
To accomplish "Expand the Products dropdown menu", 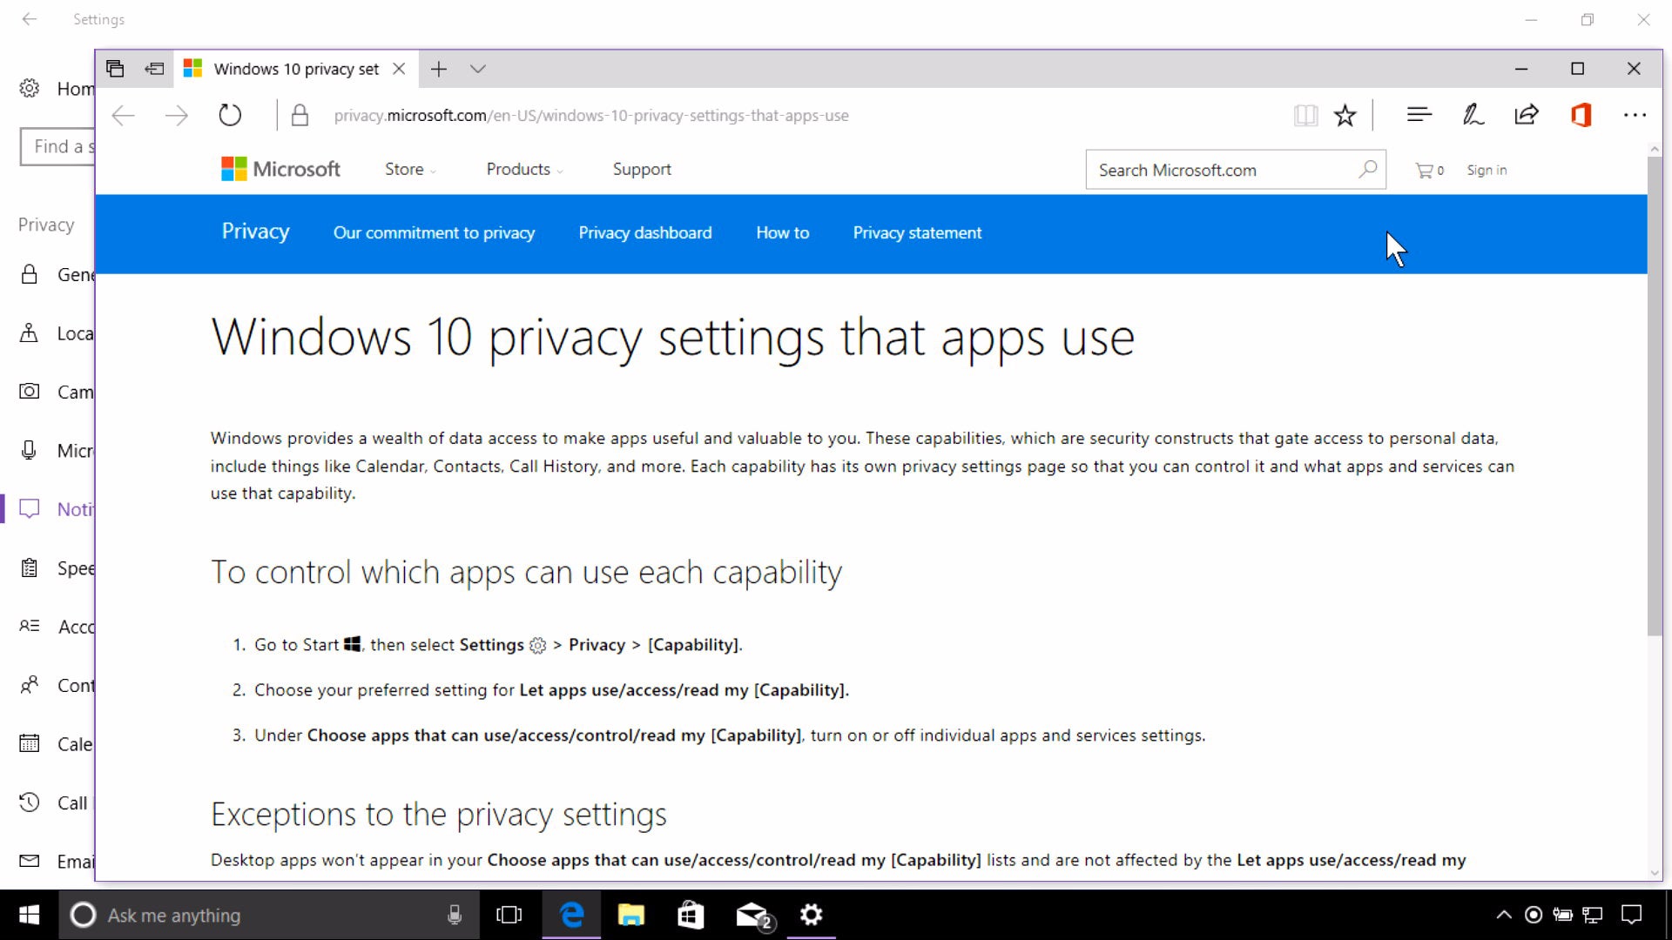I will click(524, 170).
